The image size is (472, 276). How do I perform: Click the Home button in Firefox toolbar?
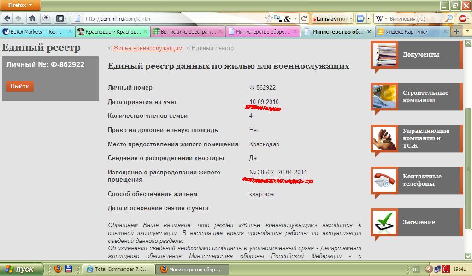32,18
